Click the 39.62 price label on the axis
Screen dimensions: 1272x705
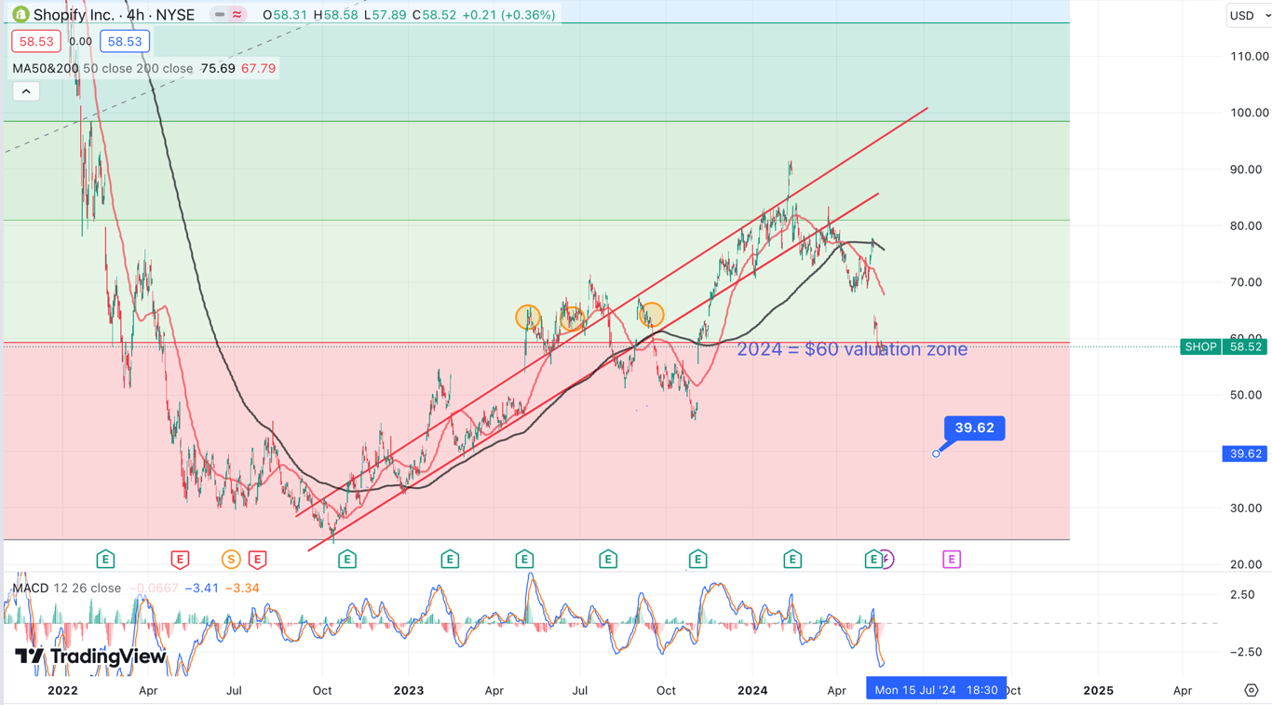(1245, 454)
